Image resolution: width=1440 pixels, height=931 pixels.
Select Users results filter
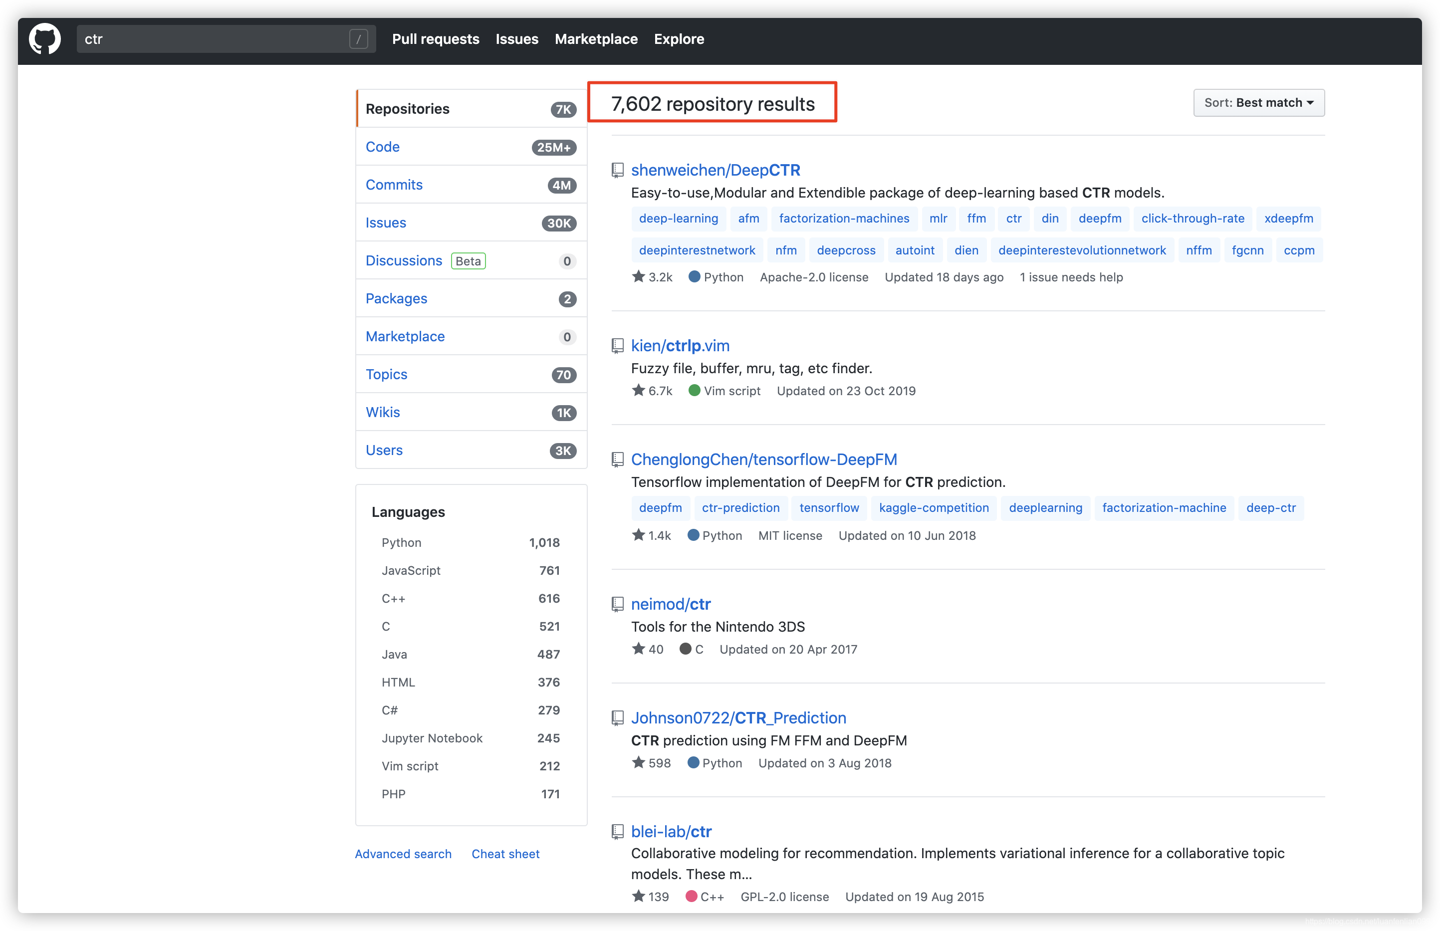(x=472, y=451)
